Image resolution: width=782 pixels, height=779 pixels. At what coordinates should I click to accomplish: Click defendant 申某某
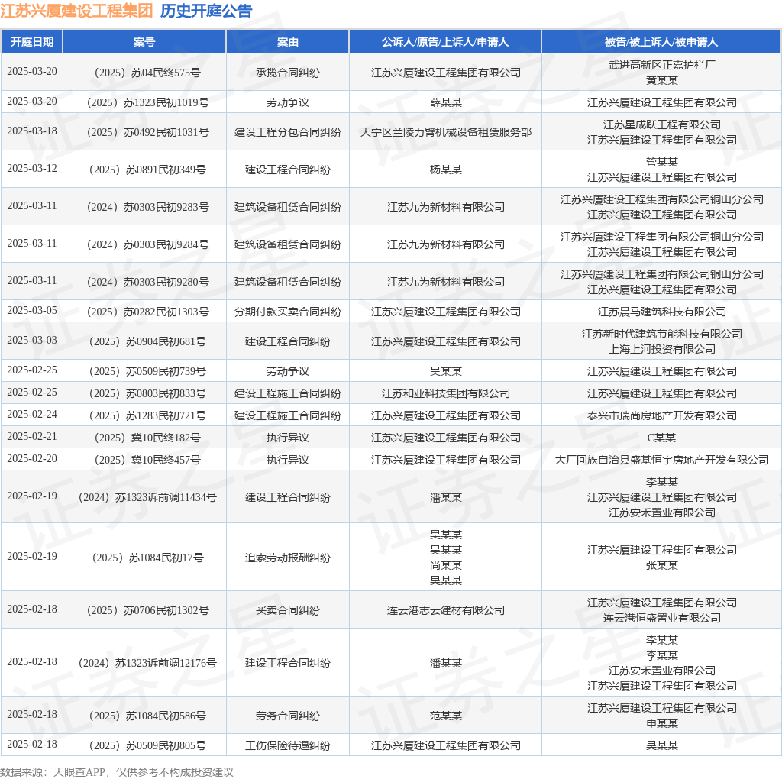[662, 724]
